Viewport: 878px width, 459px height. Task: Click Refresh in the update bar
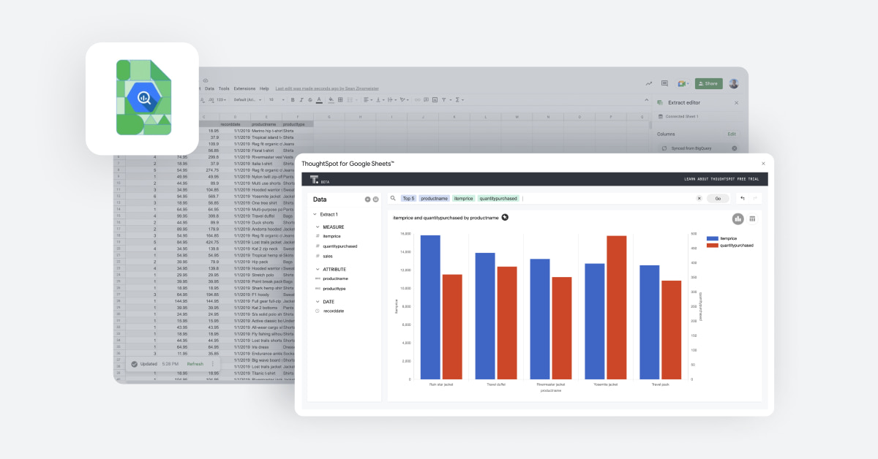(195, 363)
